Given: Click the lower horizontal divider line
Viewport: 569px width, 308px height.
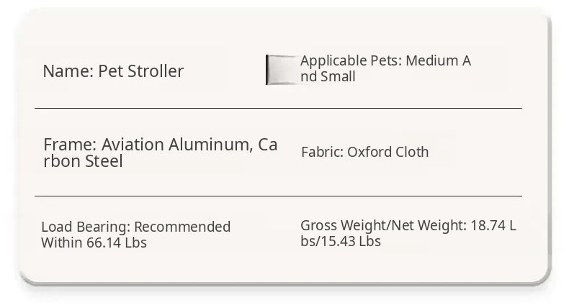Looking at the screenshot, I should pos(278,196).
